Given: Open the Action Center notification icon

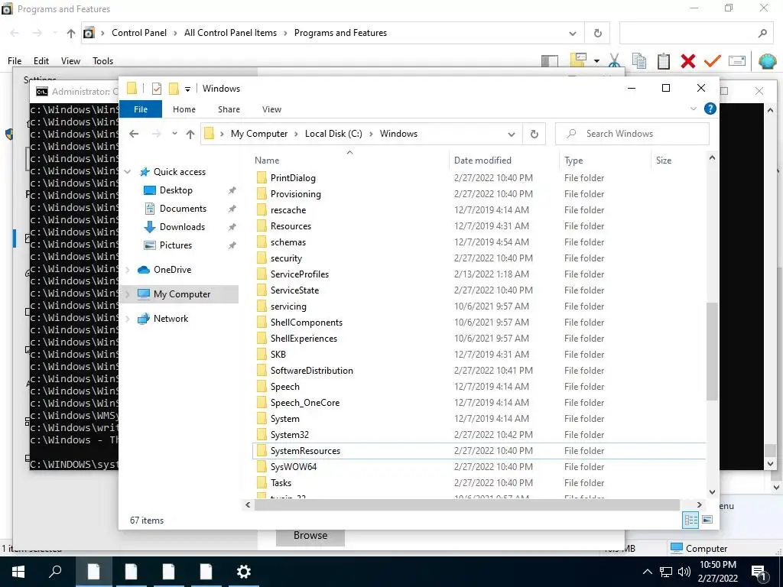Looking at the screenshot, I should pyautogui.click(x=759, y=572).
